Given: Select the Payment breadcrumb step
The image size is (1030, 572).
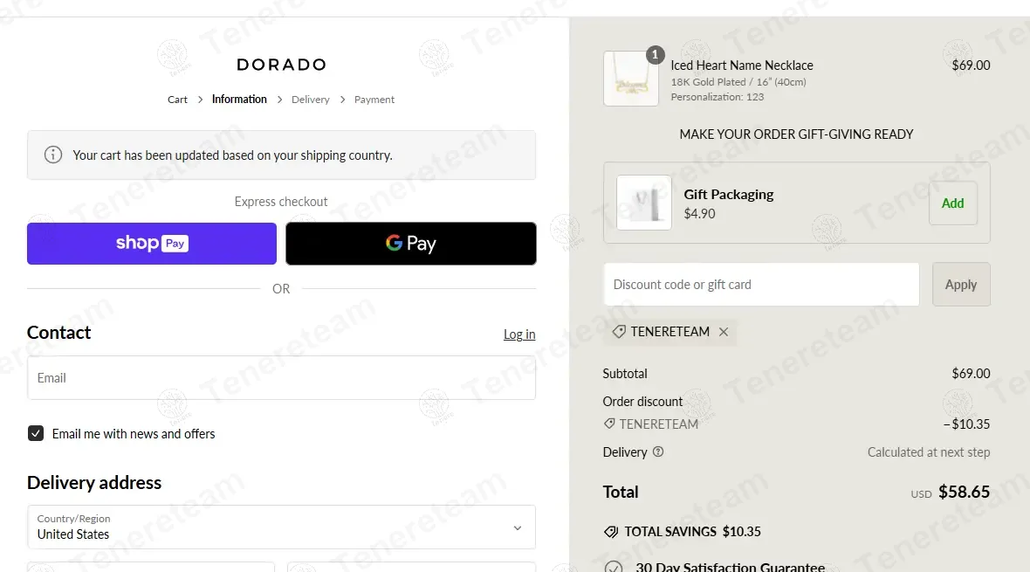Looking at the screenshot, I should pos(374,100).
